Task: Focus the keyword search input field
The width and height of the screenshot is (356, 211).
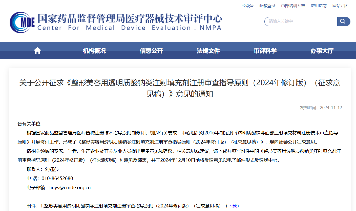Action: click(301, 22)
